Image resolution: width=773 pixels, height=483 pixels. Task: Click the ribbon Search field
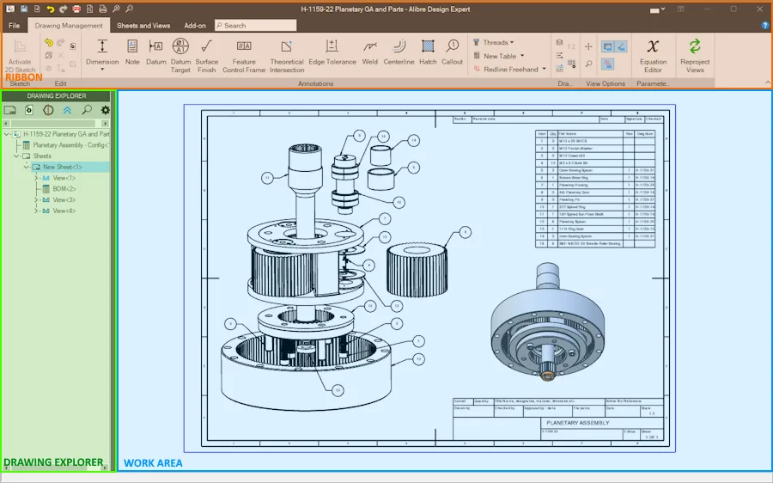(255, 25)
